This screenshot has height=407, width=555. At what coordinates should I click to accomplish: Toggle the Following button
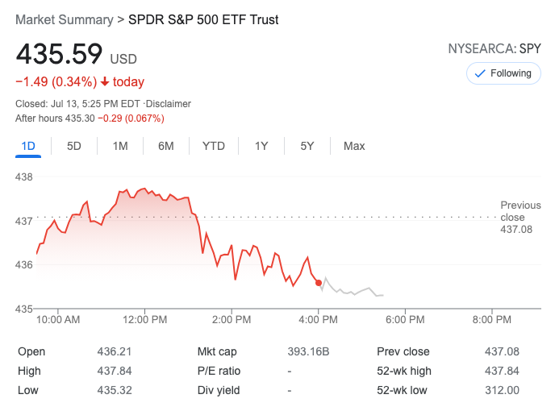503,73
